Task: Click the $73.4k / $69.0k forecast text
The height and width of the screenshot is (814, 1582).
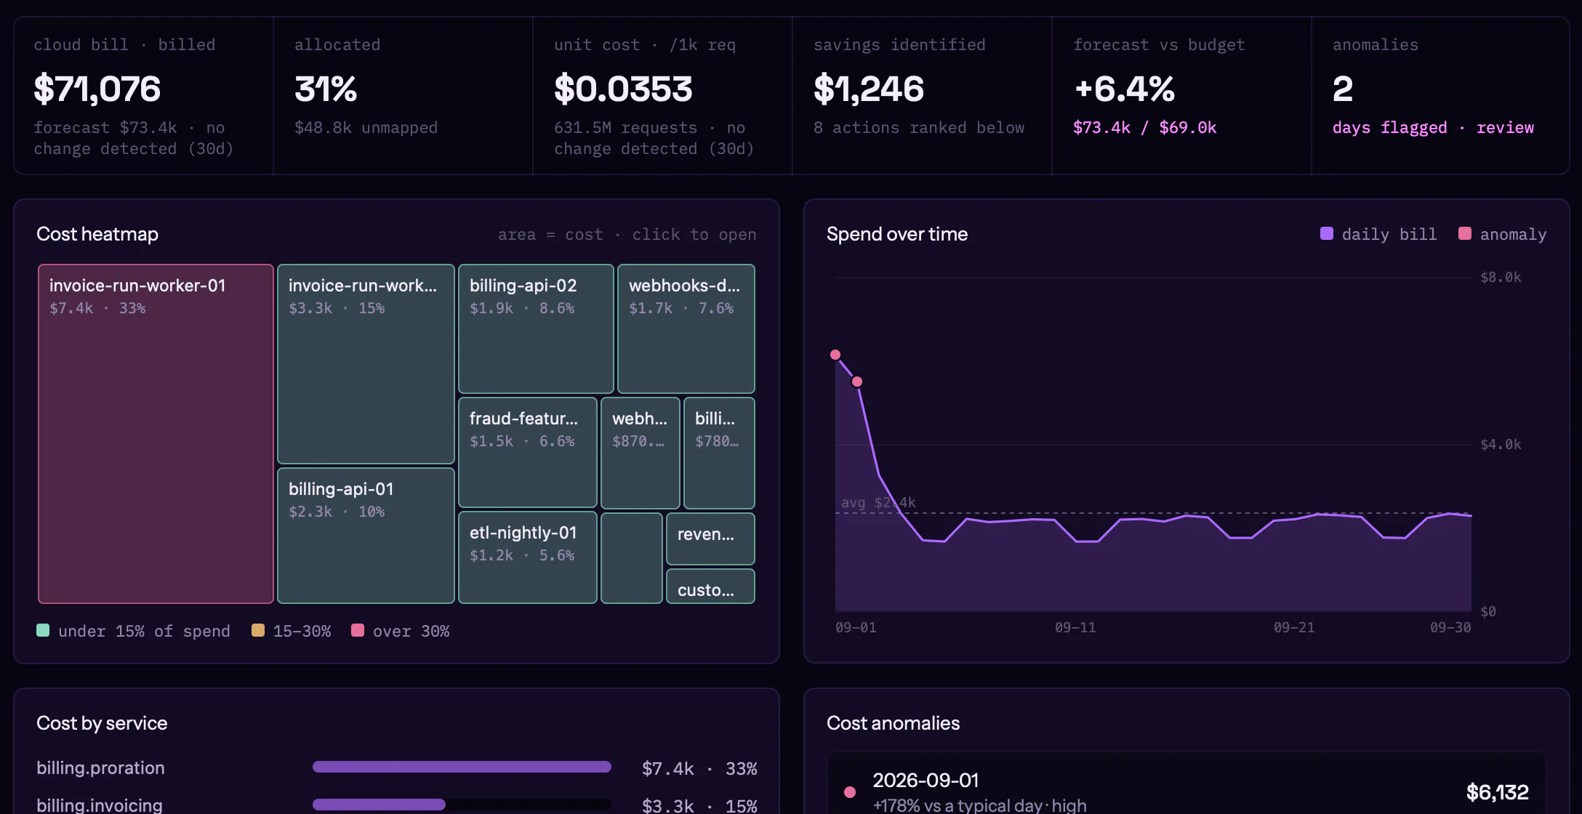Action: (x=1145, y=128)
